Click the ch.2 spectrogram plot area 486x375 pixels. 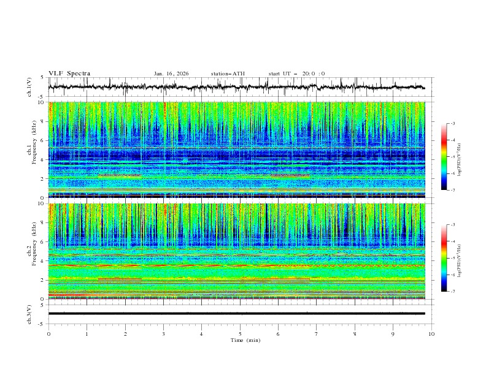pos(236,251)
